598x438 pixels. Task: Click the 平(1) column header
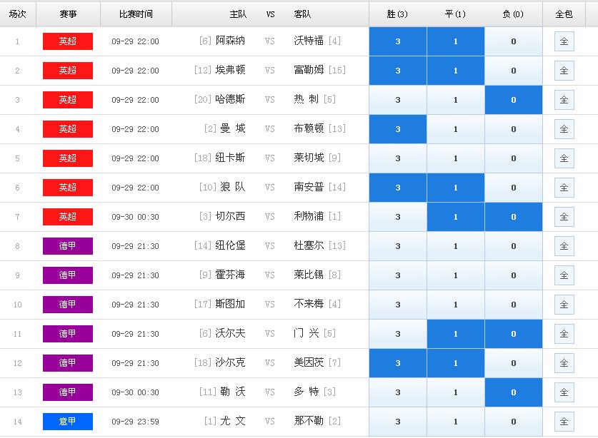[455, 14]
